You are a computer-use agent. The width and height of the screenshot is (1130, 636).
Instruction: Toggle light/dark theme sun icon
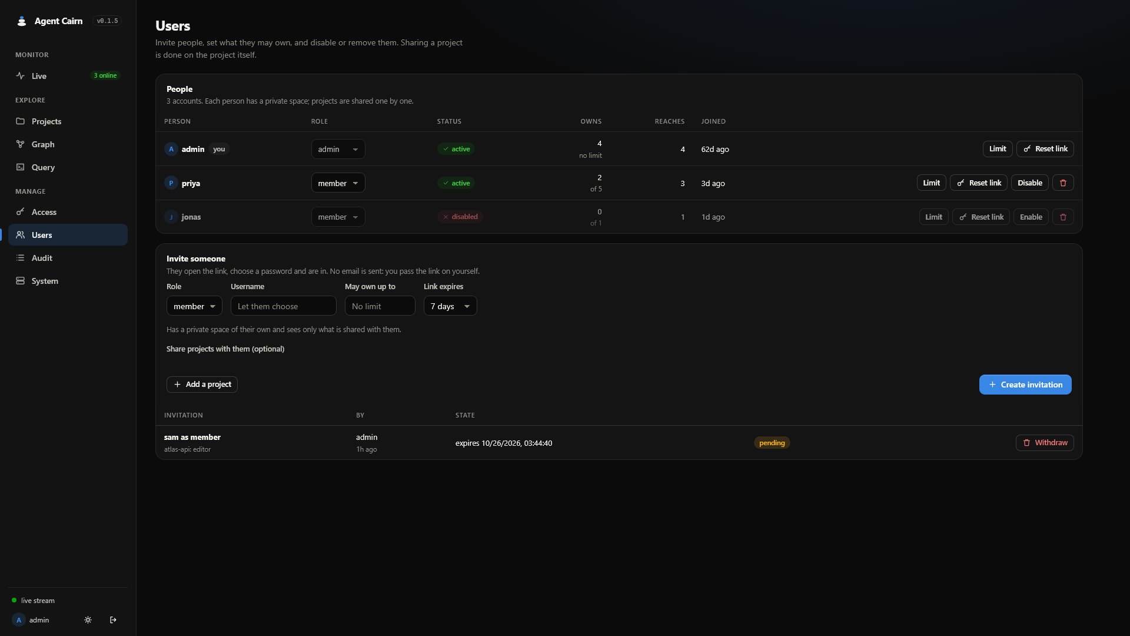click(x=88, y=620)
